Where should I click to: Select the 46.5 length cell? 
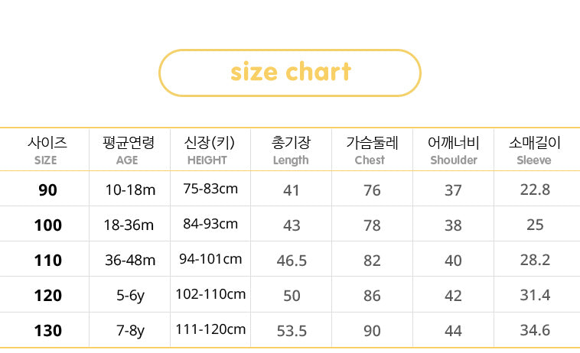coord(292,261)
